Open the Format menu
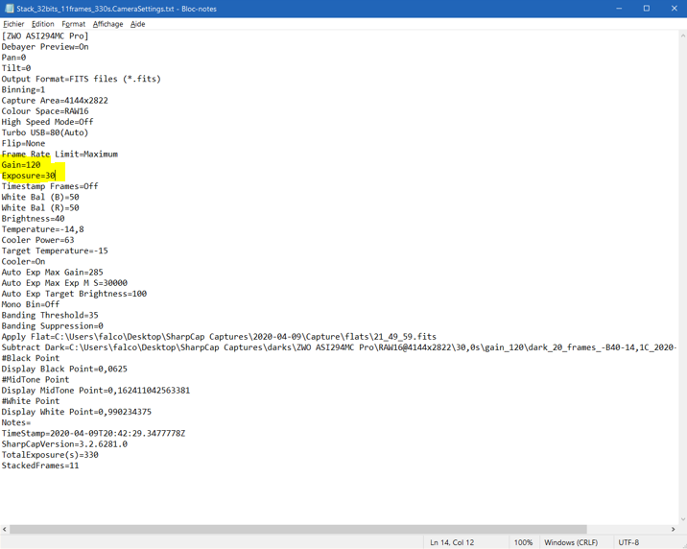This screenshot has width=687, height=549. click(74, 24)
